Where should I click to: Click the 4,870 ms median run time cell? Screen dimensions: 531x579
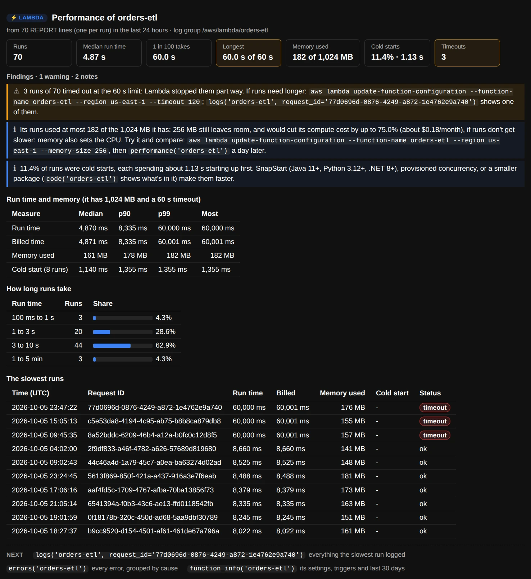(x=93, y=228)
